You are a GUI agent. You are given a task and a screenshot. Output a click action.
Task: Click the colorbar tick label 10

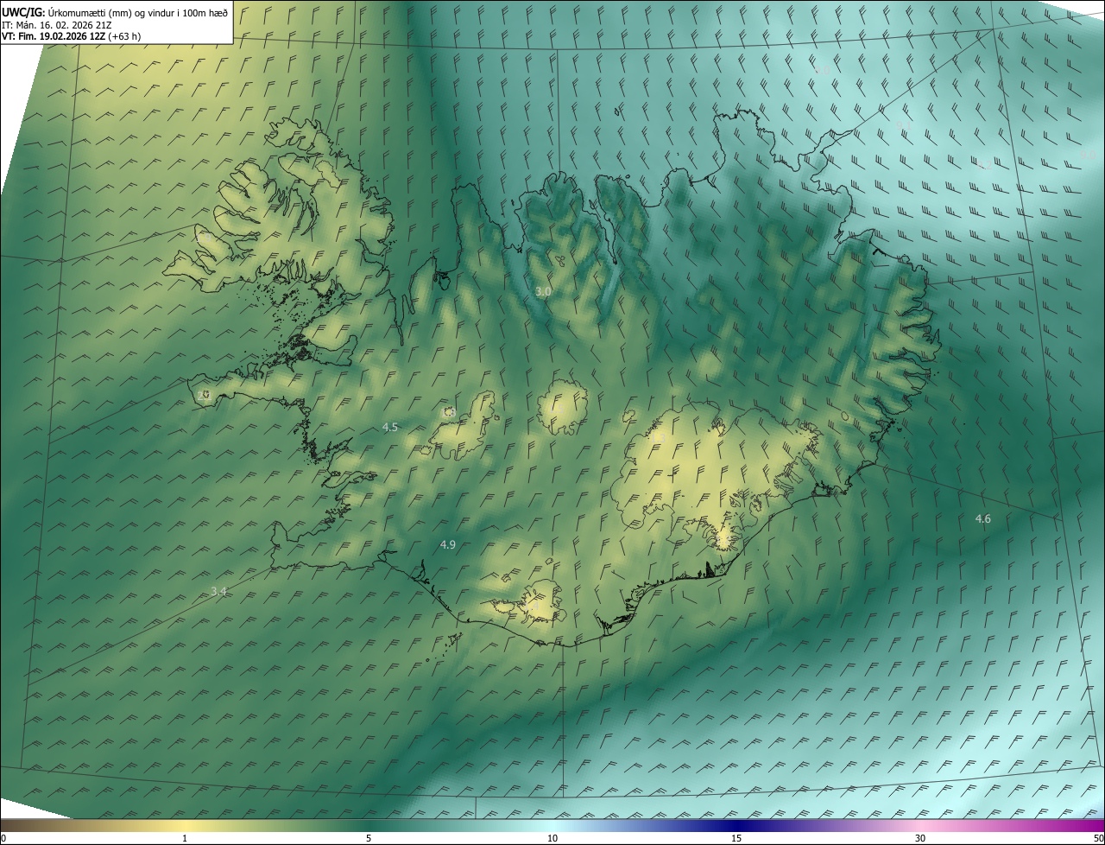(552, 839)
